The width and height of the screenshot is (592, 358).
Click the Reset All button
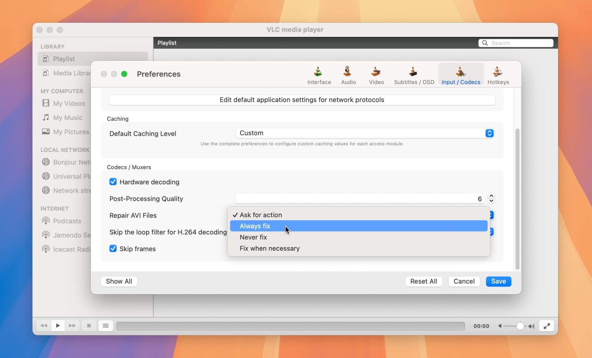coord(423,281)
